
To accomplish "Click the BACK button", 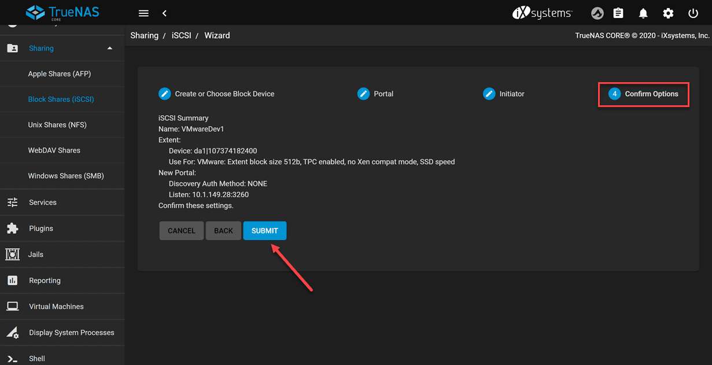I will tap(223, 231).
